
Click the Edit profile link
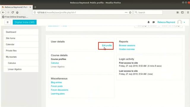[107, 45]
